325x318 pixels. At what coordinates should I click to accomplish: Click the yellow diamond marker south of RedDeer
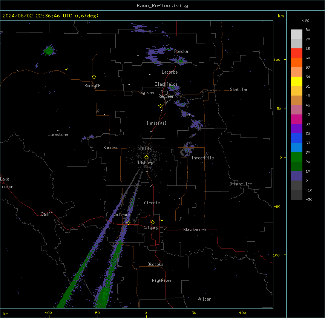[161, 106]
